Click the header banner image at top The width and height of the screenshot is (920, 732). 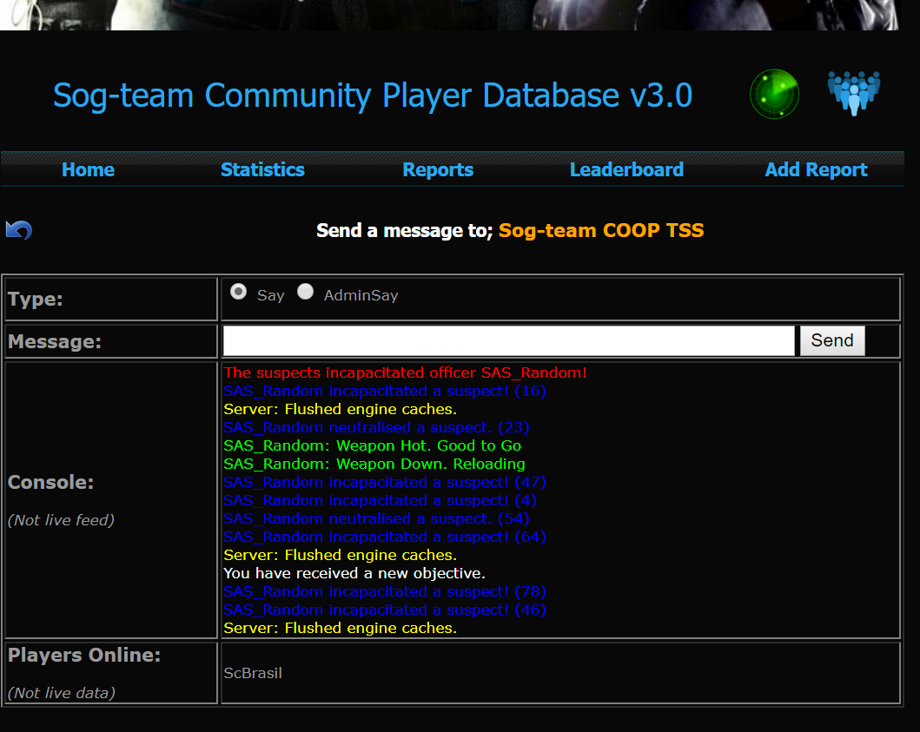[x=449, y=15]
